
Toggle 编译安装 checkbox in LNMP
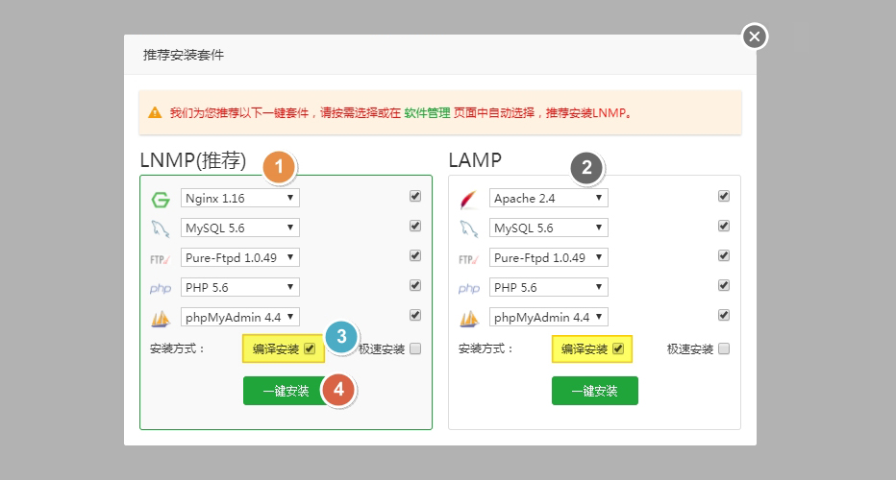pos(310,348)
